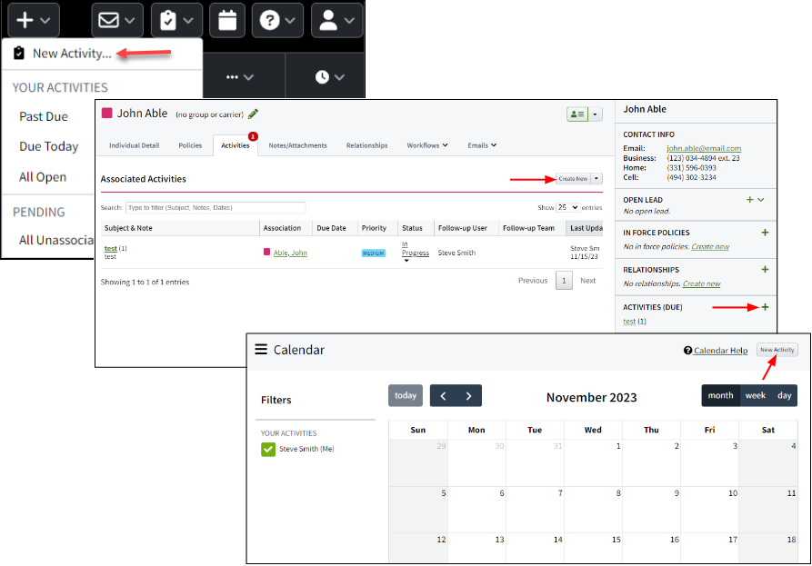Switch to the Relationships tab

pos(366,145)
